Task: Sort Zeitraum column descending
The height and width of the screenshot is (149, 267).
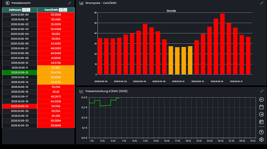Action: [x=28, y=10]
